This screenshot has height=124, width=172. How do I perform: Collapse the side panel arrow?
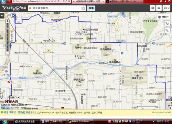[x=2, y=15]
